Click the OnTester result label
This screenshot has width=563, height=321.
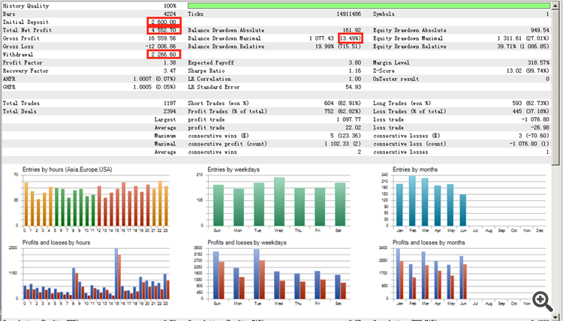pyautogui.click(x=396, y=79)
